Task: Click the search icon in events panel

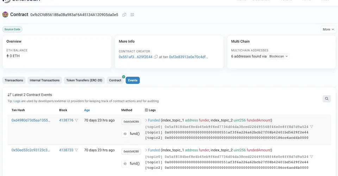Action: (327, 99)
